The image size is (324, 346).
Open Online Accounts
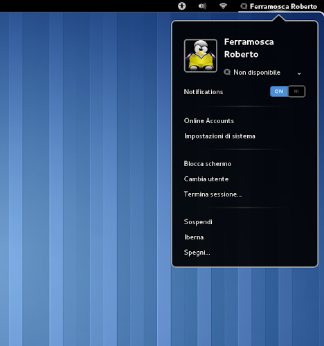(x=209, y=121)
